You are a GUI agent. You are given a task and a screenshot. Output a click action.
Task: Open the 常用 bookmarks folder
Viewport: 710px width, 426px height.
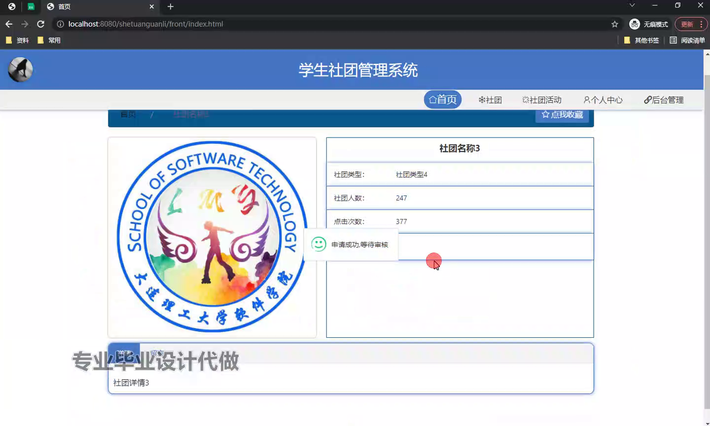(49, 40)
